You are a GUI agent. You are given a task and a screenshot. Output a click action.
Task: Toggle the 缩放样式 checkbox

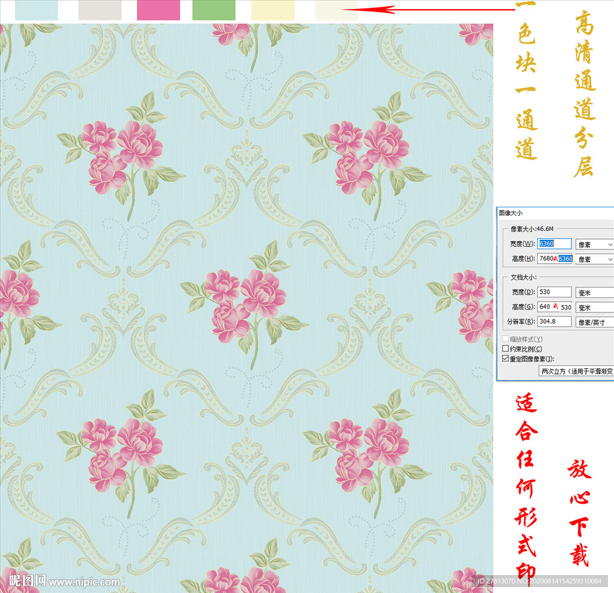[x=505, y=339]
